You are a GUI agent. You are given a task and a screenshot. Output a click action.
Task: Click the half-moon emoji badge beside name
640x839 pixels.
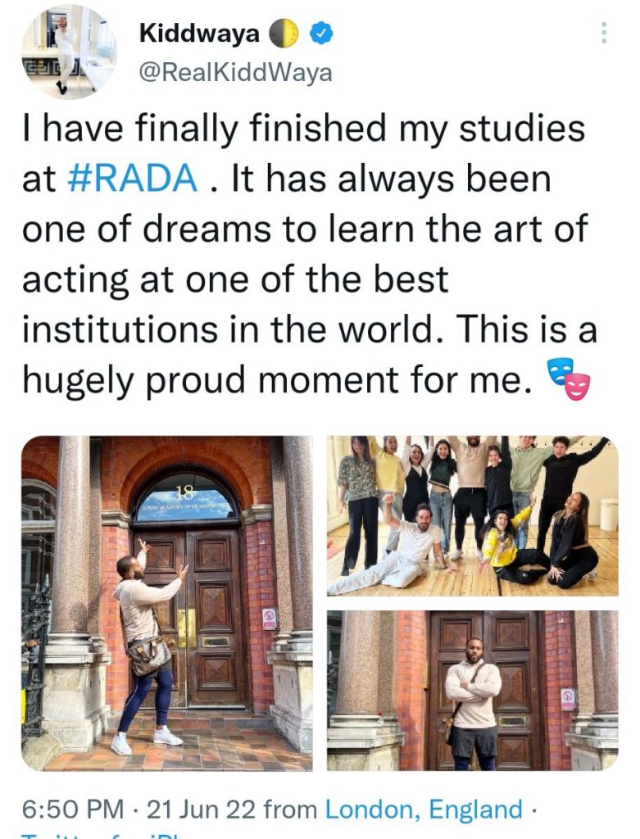283,34
